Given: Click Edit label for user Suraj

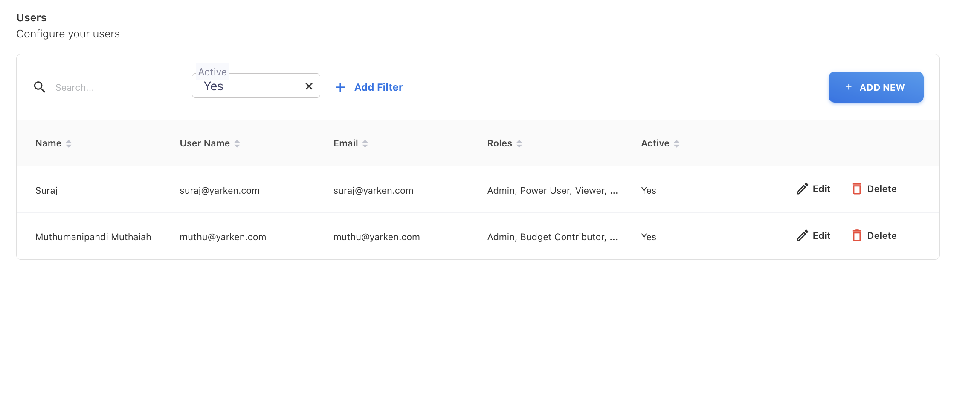Looking at the screenshot, I should (821, 189).
